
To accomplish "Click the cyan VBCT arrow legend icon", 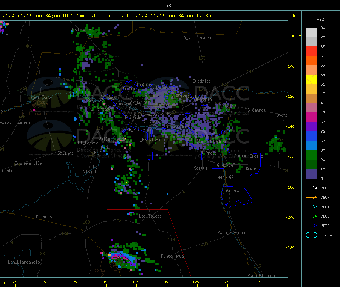I will tap(311, 207).
